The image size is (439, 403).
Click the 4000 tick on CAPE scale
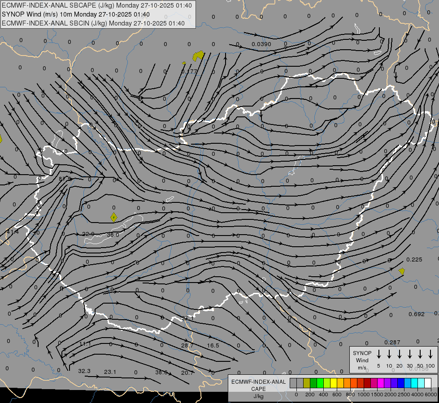tap(417, 394)
